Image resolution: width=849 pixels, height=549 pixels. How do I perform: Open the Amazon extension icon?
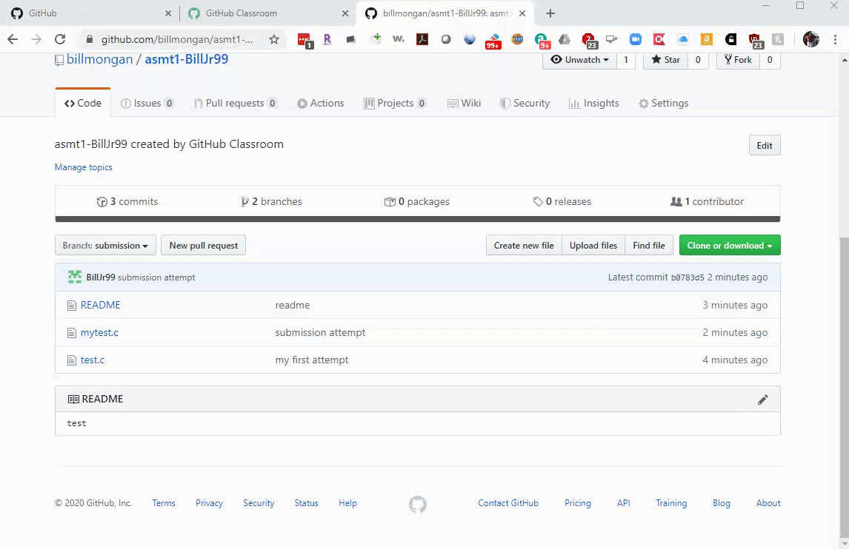(707, 39)
